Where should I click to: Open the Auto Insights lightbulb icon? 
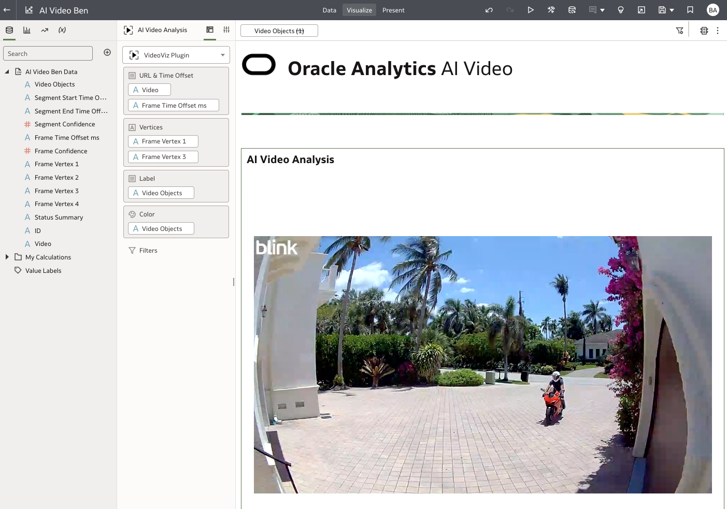621,10
